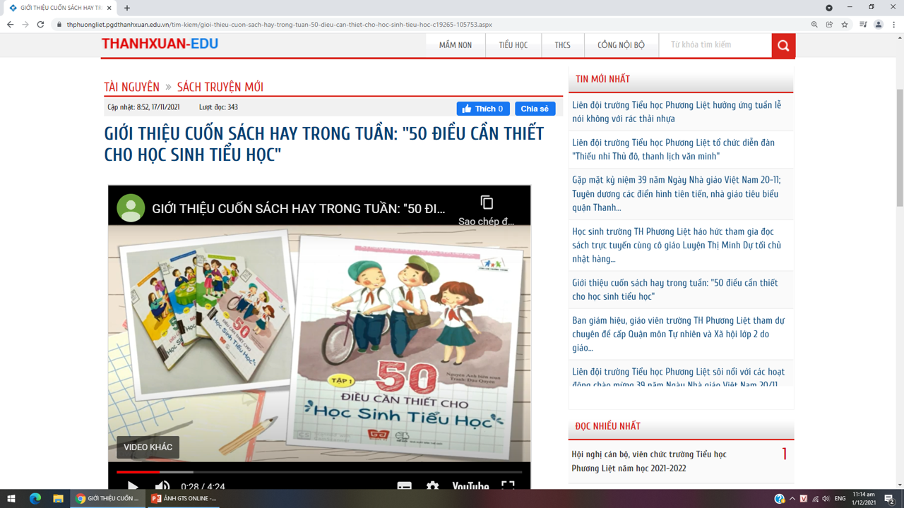The width and height of the screenshot is (904, 508).
Task: Open a new browser tab
Action: 127,8
